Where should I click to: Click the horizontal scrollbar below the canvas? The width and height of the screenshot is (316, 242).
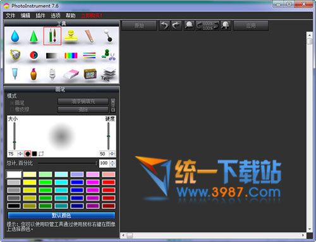click(x=213, y=235)
